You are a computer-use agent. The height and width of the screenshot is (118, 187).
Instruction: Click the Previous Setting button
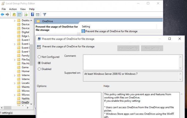point(128,48)
